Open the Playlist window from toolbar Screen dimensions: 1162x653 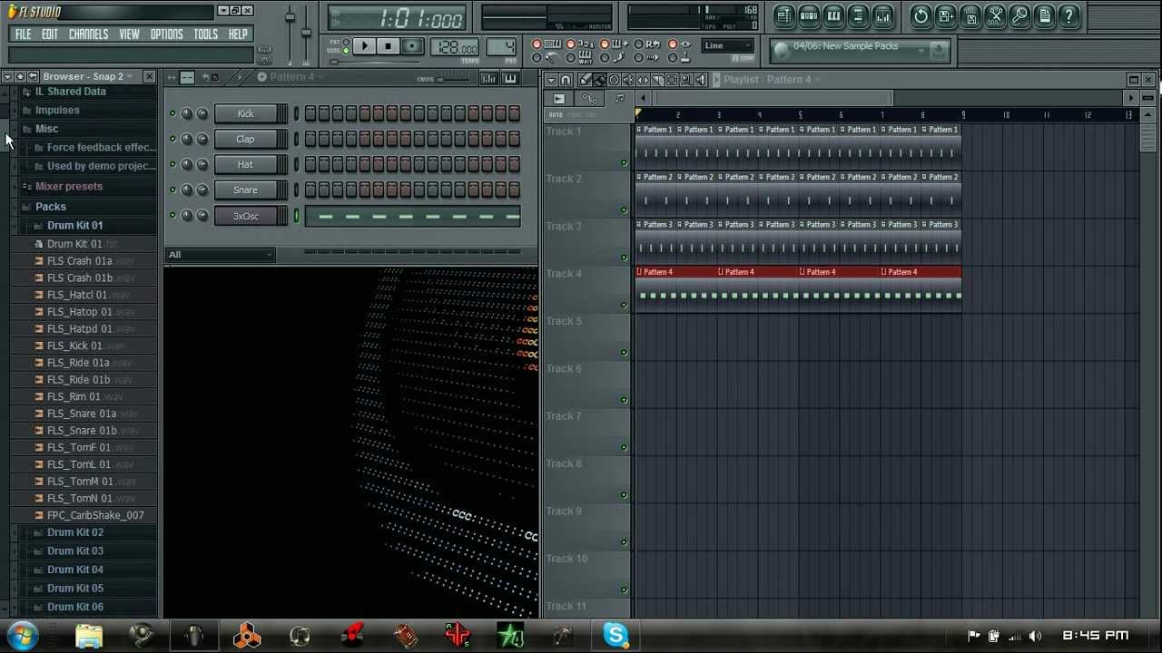(x=784, y=15)
